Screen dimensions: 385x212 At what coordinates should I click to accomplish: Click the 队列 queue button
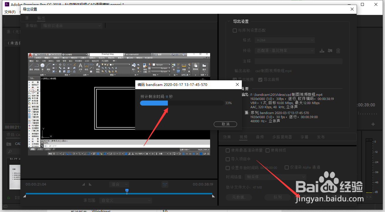278,197
